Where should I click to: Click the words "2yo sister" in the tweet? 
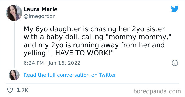(148, 29)
